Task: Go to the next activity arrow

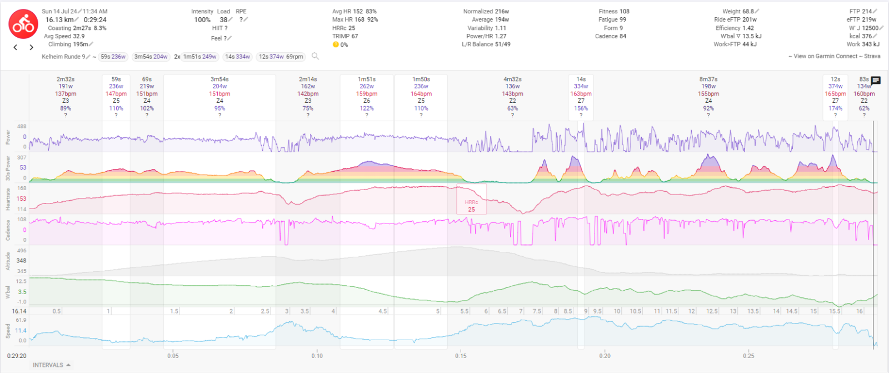Action: point(32,48)
